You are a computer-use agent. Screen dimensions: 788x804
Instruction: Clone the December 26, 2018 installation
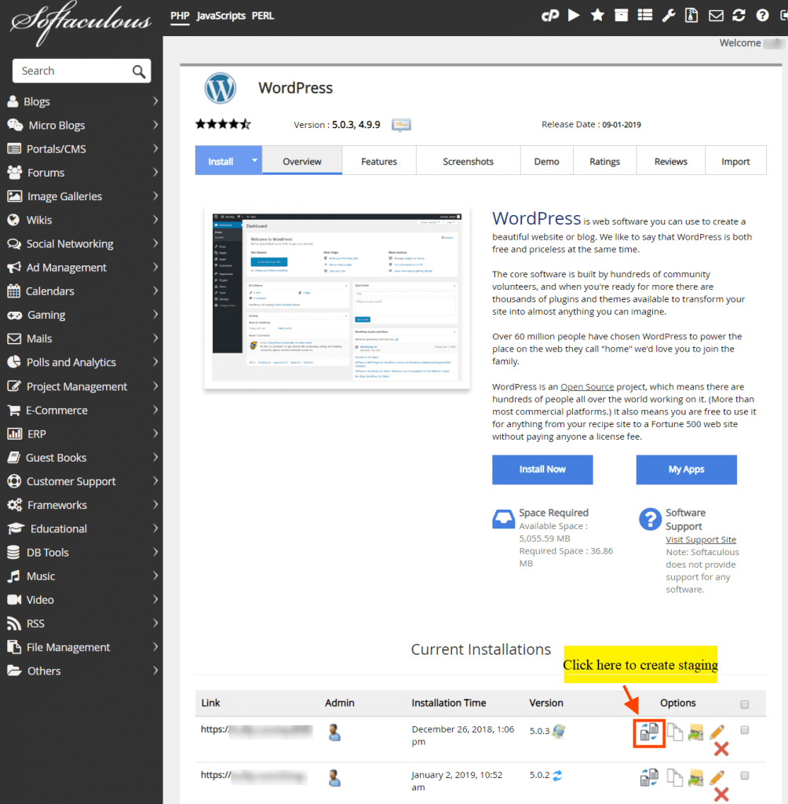tap(675, 733)
